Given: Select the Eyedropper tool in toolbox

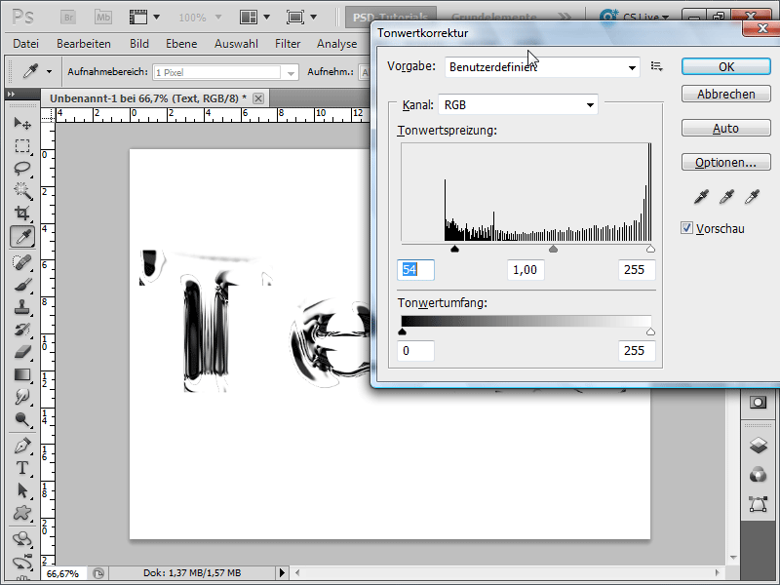Looking at the screenshot, I should [x=22, y=236].
